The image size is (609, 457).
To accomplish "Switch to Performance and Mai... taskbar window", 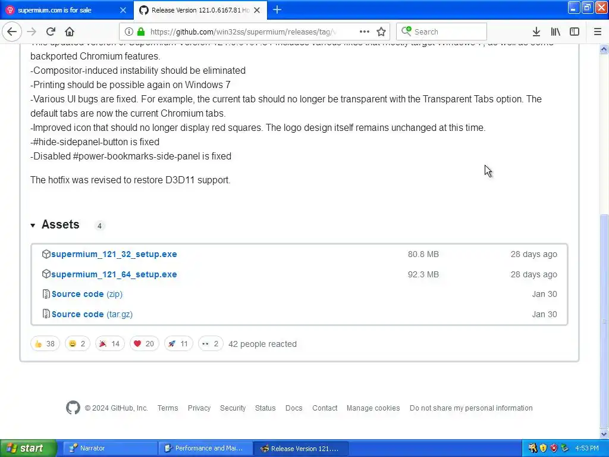I will click(x=205, y=449).
